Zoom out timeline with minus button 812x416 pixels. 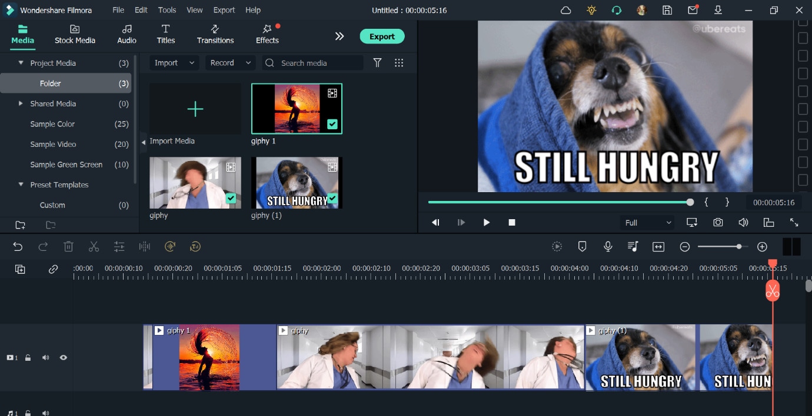[685, 247]
